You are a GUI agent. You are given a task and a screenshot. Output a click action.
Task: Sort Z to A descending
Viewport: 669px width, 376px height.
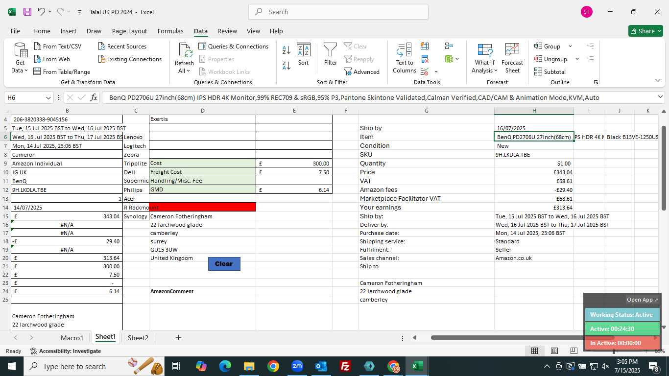(x=287, y=65)
